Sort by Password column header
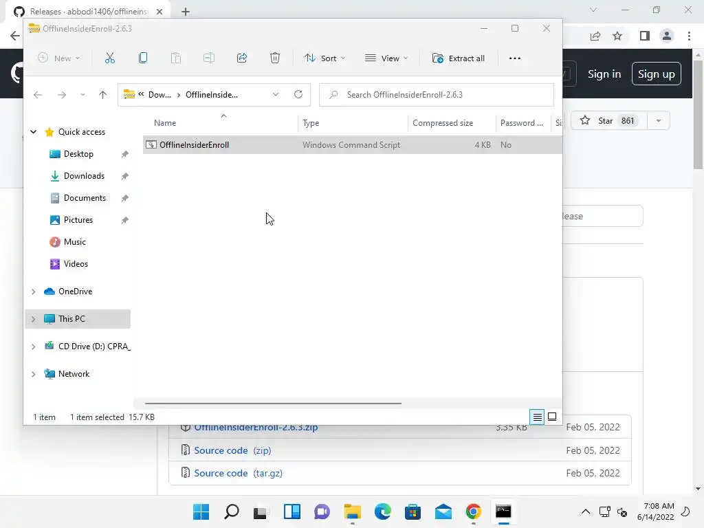This screenshot has width=704, height=528. click(522, 123)
